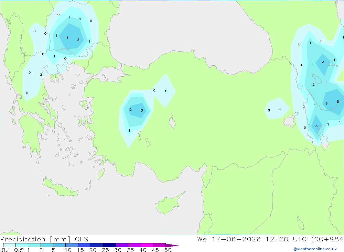Click the legend label "0.1"
Image resolution: width=344 pixels, height=252 pixels.
6,250
